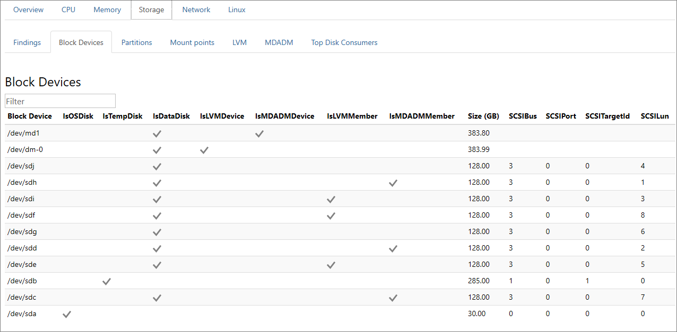Click the IsMDADMDevice checkmark for /dev/md1
Image resolution: width=677 pixels, height=332 pixels.
[259, 133]
